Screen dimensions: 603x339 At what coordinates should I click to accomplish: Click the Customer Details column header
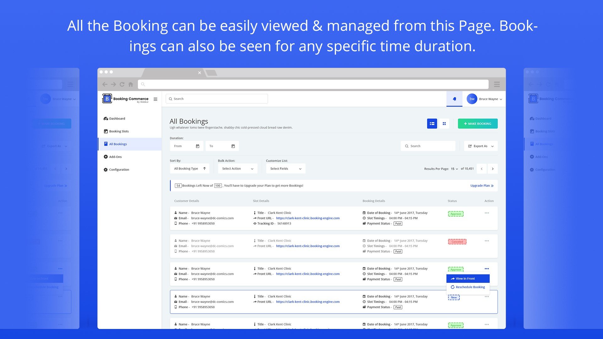click(187, 201)
